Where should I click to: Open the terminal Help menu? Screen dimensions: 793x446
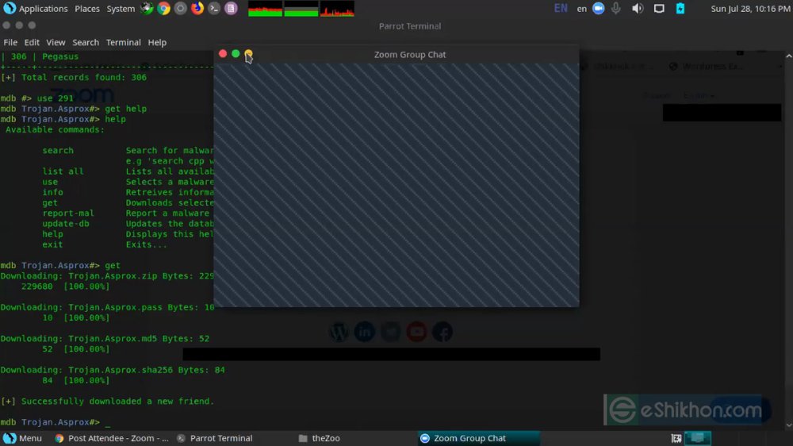click(157, 43)
